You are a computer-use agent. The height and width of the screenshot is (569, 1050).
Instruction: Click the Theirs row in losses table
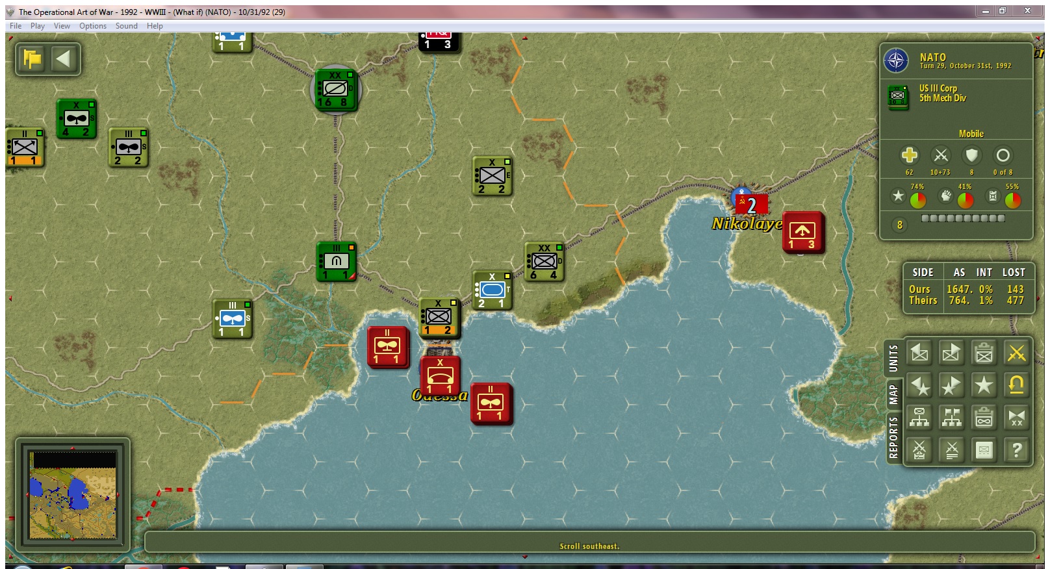coord(967,300)
